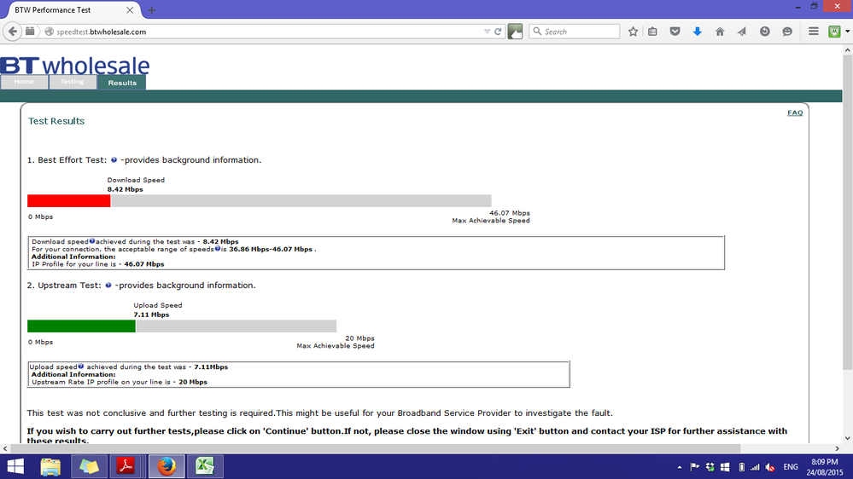Open Excel from the taskbar
This screenshot has height=479, width=853.
coord(205,466)
